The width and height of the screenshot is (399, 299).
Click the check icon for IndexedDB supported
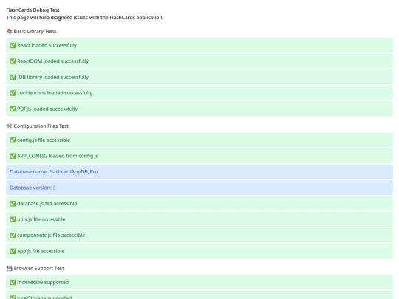pos(13,283)
